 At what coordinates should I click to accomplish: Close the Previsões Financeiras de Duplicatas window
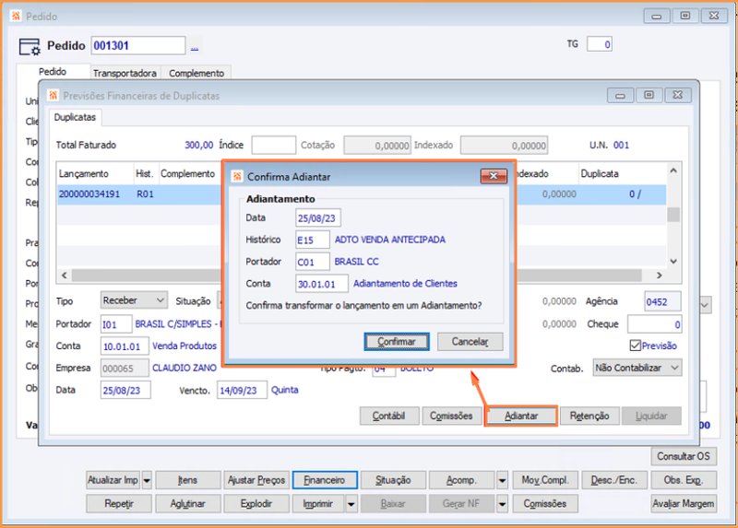click(677, 95)
